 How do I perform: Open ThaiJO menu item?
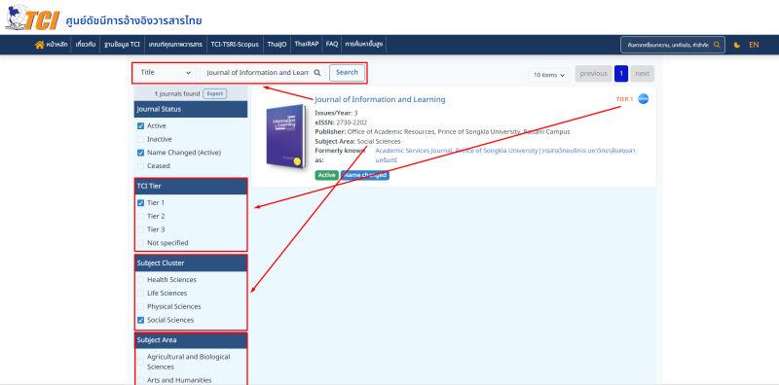pos(277,45)
